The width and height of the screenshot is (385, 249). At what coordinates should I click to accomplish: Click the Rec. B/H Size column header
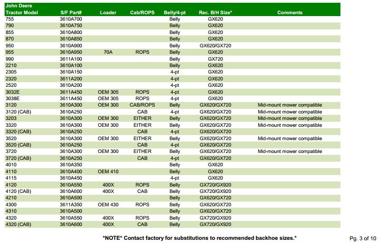tap(215, 13)
